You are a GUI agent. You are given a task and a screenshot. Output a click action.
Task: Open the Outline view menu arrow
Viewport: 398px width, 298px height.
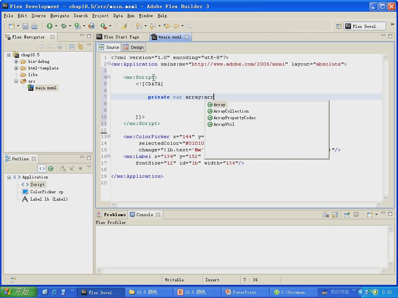89,167
